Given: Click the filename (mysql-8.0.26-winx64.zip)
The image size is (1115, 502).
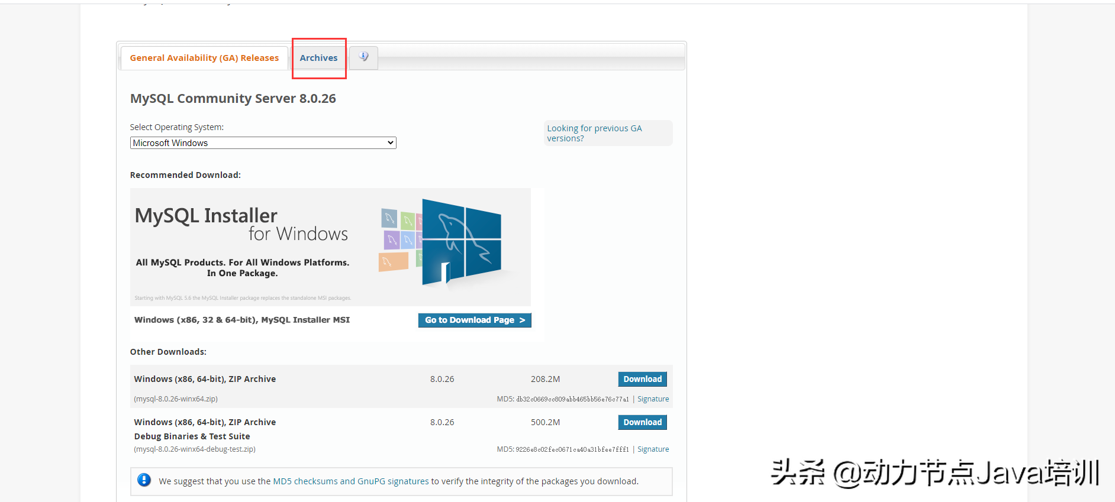Looking at the screenshot, I should pyautogui.click(x=176, y=399).
